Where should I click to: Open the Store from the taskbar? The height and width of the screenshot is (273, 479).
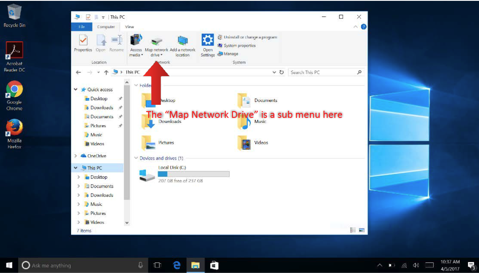pyautogui.click(x=214, y=265)
